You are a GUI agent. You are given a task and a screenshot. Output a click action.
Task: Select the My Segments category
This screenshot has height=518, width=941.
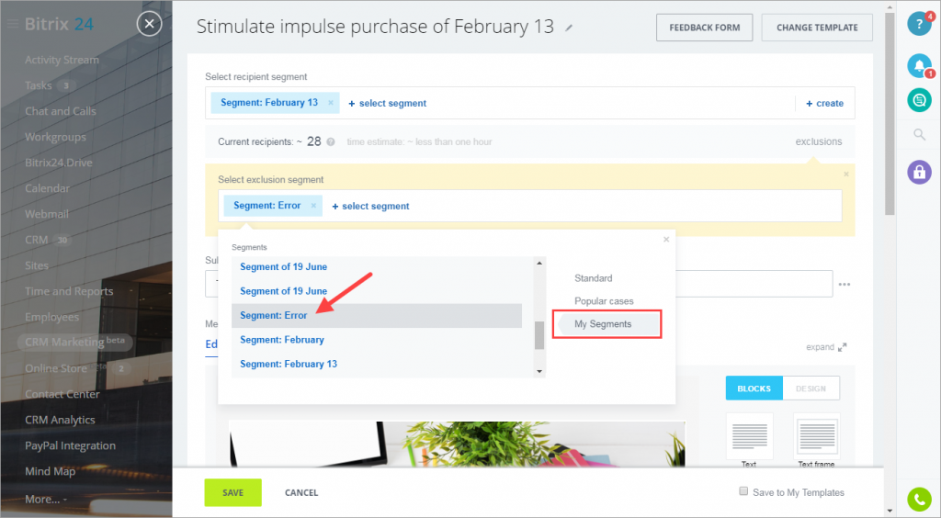pyautogui.click(x=603, y=323)
